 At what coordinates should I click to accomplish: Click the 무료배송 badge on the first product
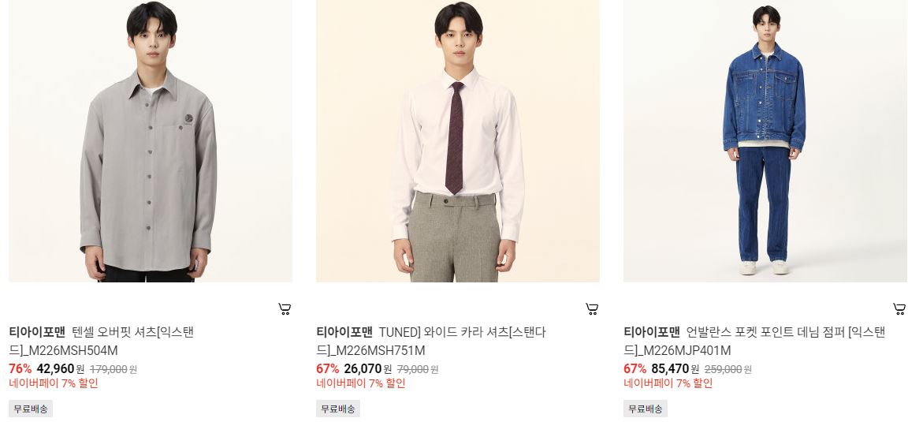tap(31, 409)
